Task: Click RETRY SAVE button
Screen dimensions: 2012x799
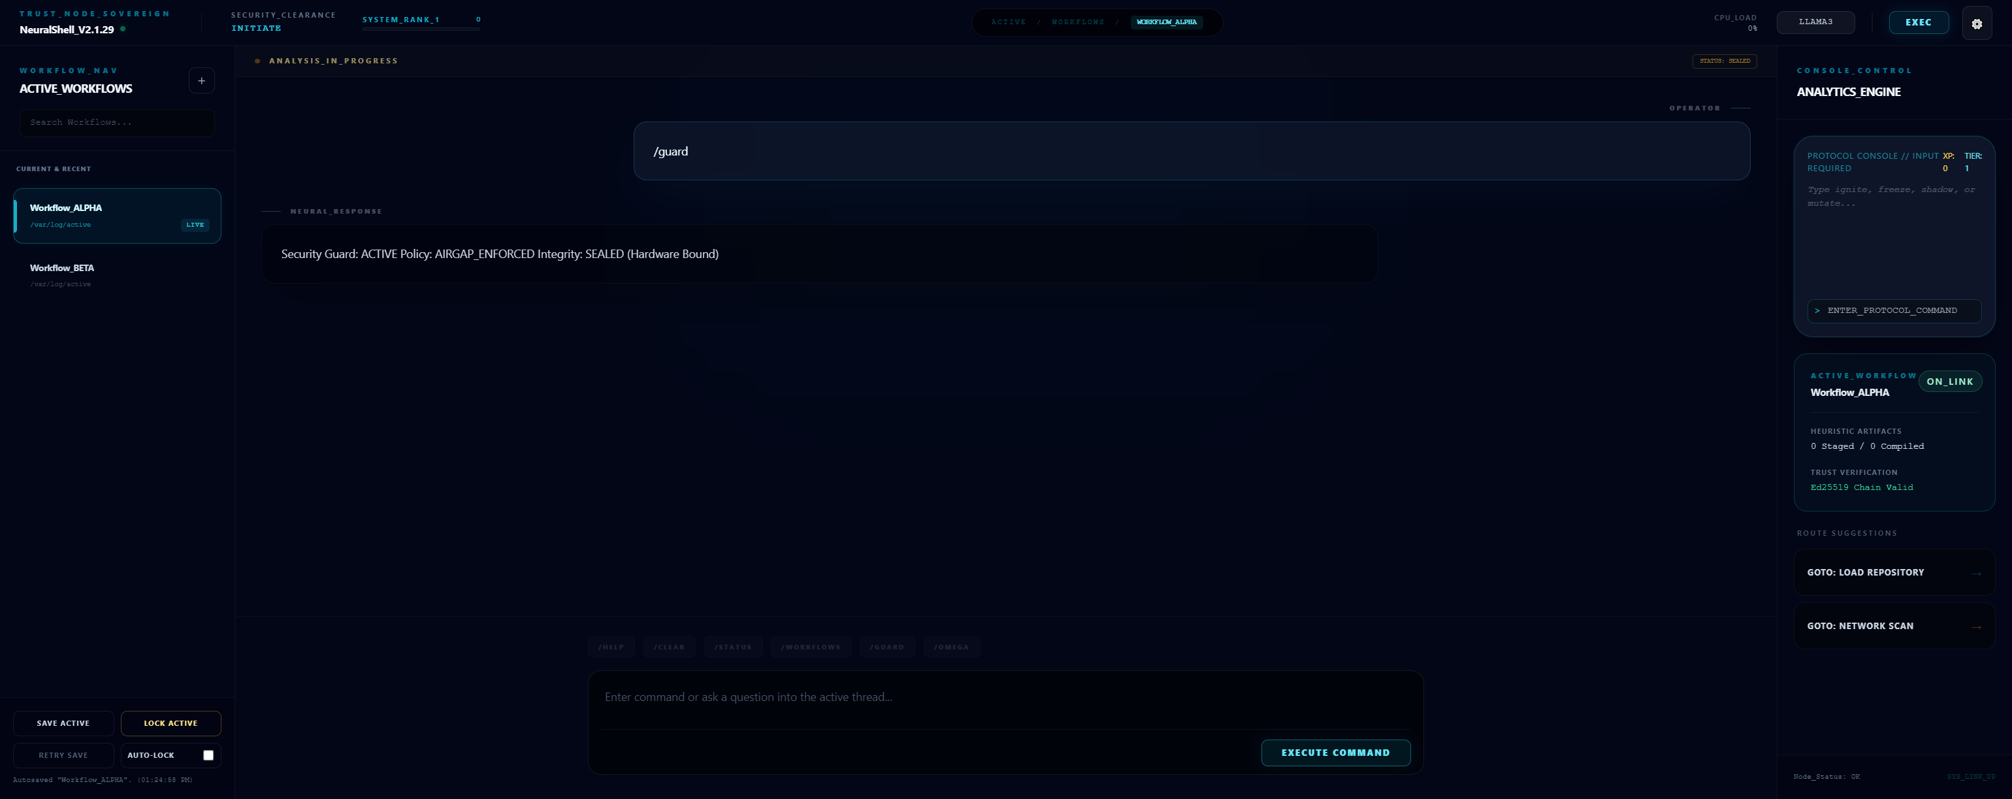Action: pos(63,755)
